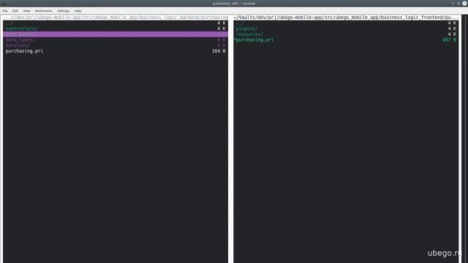Open the Bookmarks menu

click(x=44, y=11)
